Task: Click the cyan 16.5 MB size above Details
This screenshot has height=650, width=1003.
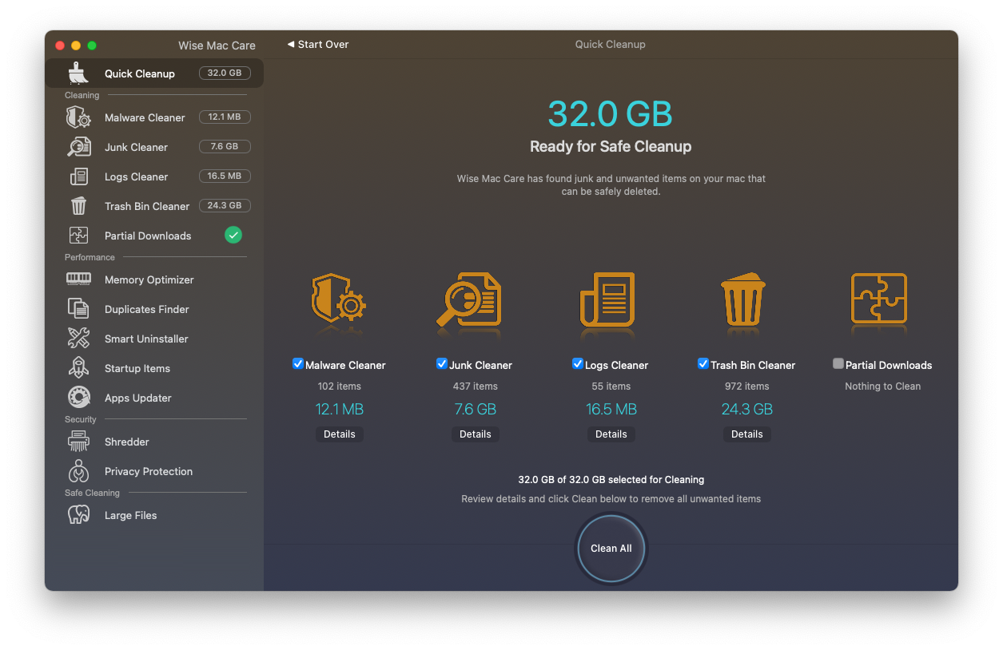Action: [x=611, y=410]
